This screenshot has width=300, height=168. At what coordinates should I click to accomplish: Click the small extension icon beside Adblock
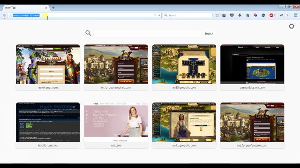(282, 15)
